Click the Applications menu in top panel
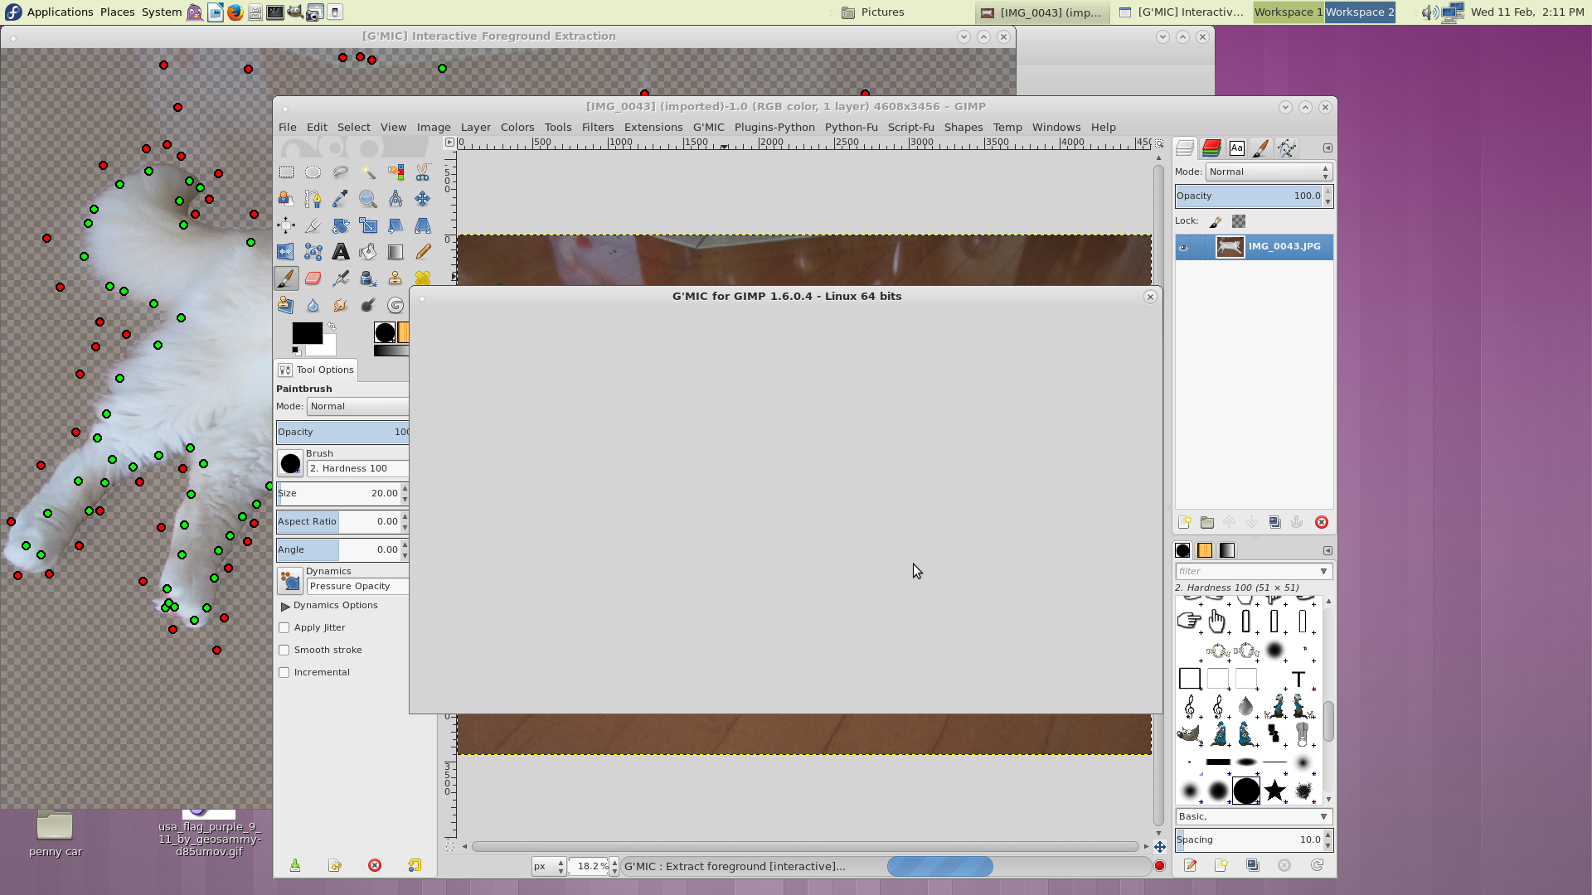Screen dimensions: 1592x895 tap(60, 12)
